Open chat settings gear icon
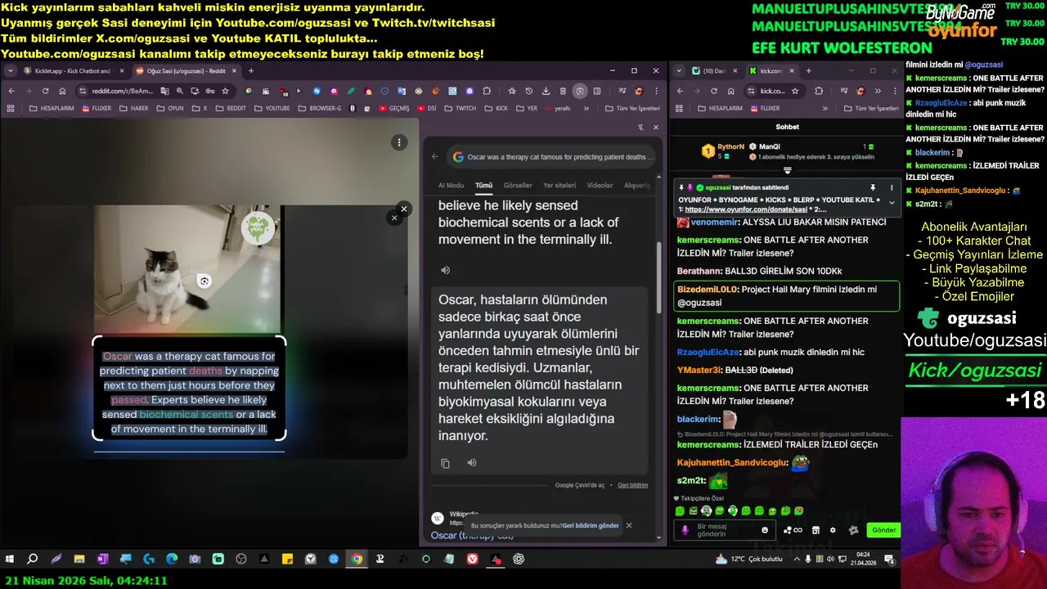This screenshot has width=1047, height=589. click(833, 530)
